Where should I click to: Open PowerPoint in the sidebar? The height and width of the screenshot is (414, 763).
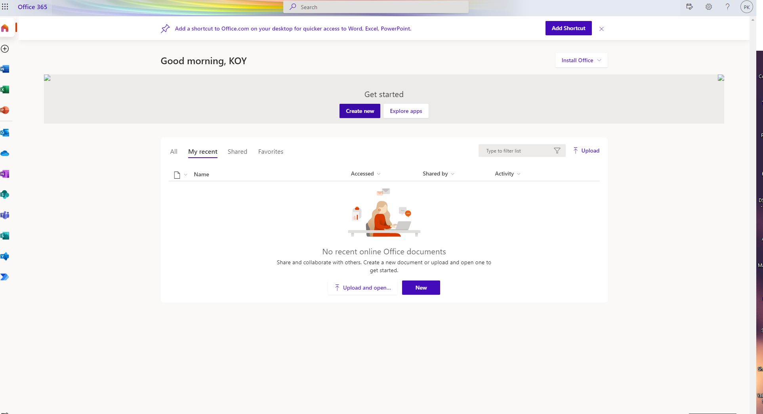(x=5, y=110)
